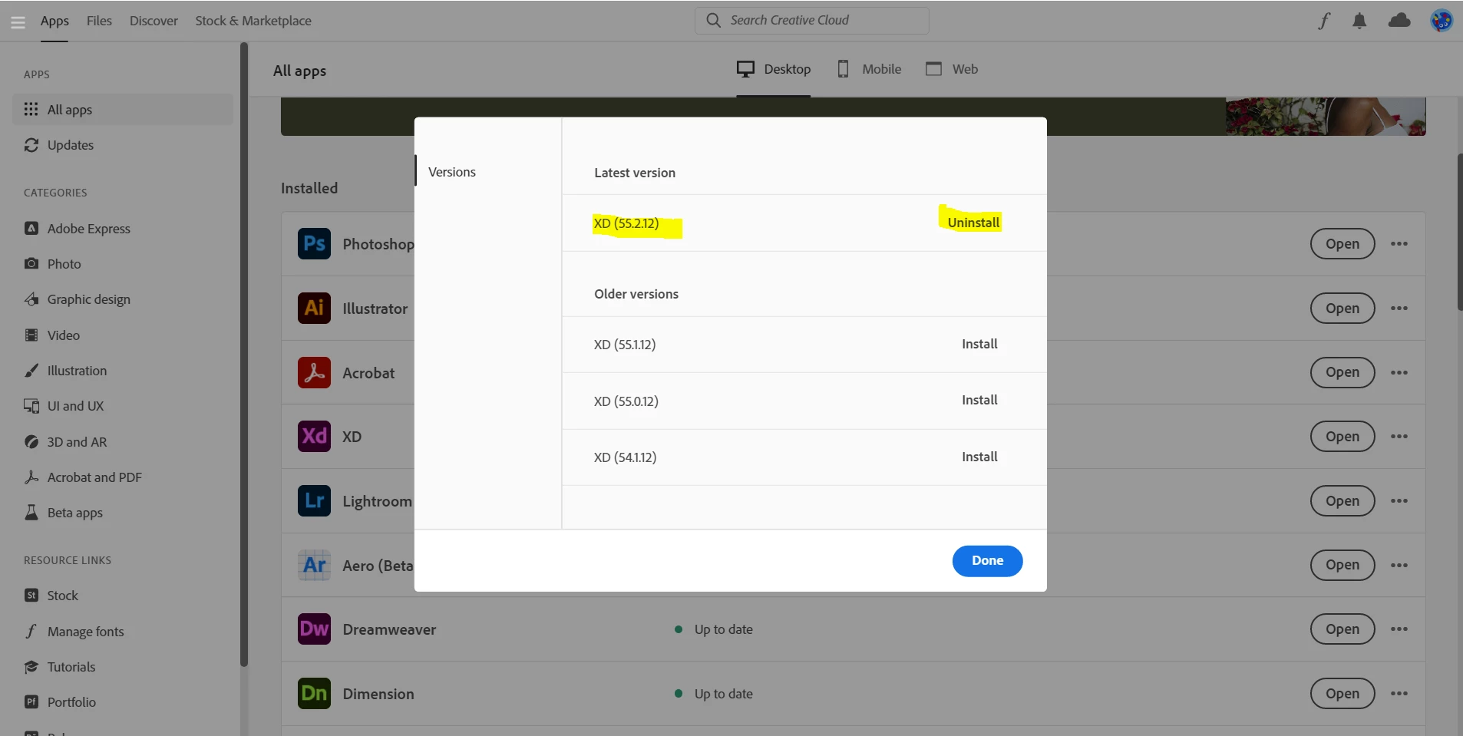
Task: Open XD with its Open button
Action: click(x=1342, y=436)
